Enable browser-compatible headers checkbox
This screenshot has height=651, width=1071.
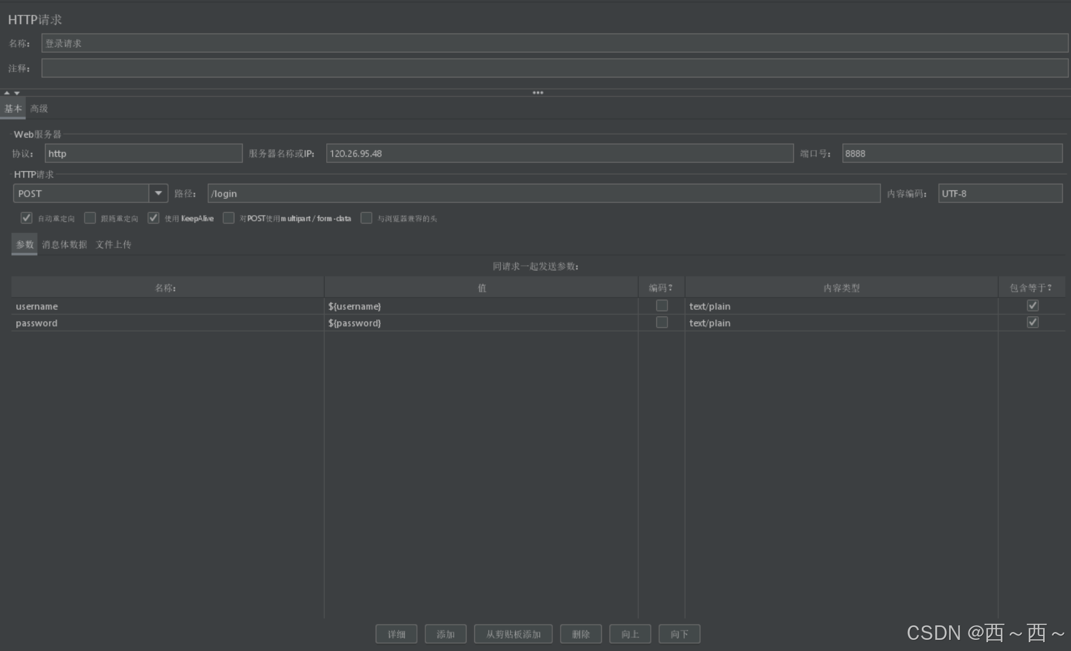pos(366,218)
